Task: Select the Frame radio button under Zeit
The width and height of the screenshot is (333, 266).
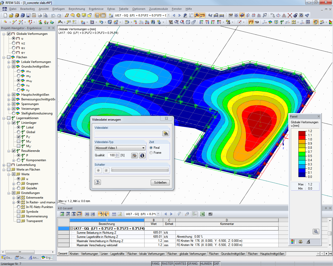Action: [151, 152]
